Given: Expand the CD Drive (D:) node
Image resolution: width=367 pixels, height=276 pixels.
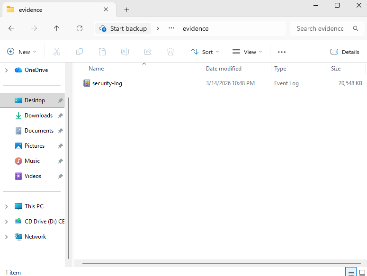Looking at the screenshot, I should click(x=7, y=222).
